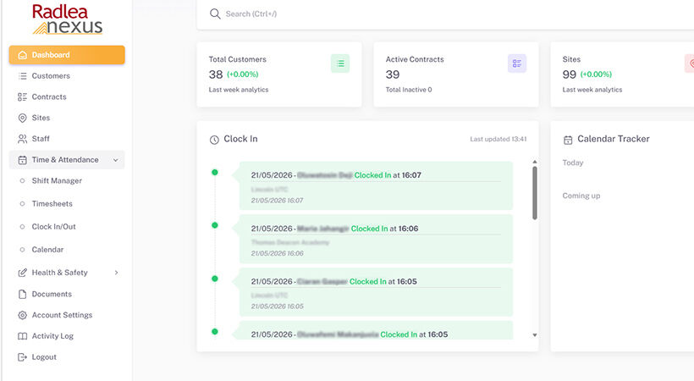
Task: Click the Contracts icon in sidebar
Action: (x=22, y=97)
